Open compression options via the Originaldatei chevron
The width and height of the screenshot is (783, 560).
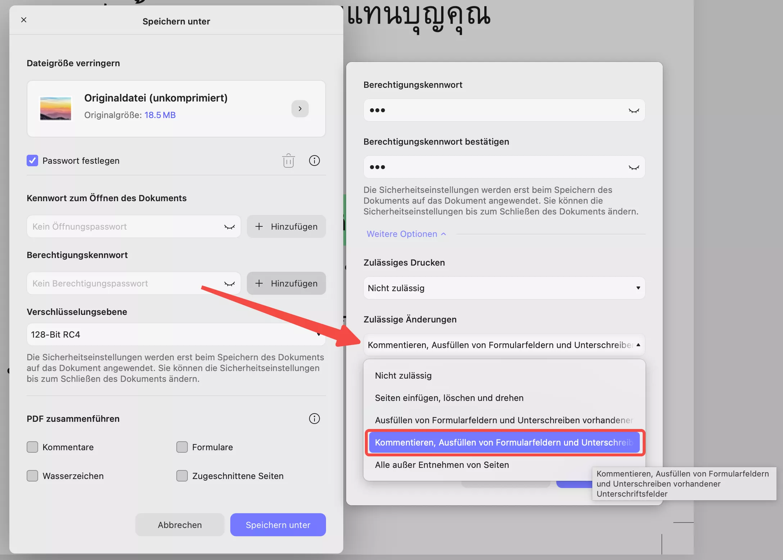300,109
